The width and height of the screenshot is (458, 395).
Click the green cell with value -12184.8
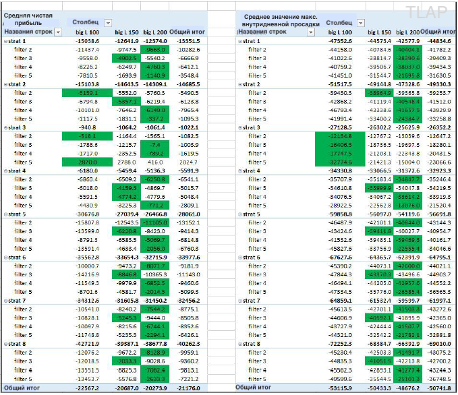tap(340, 136)
